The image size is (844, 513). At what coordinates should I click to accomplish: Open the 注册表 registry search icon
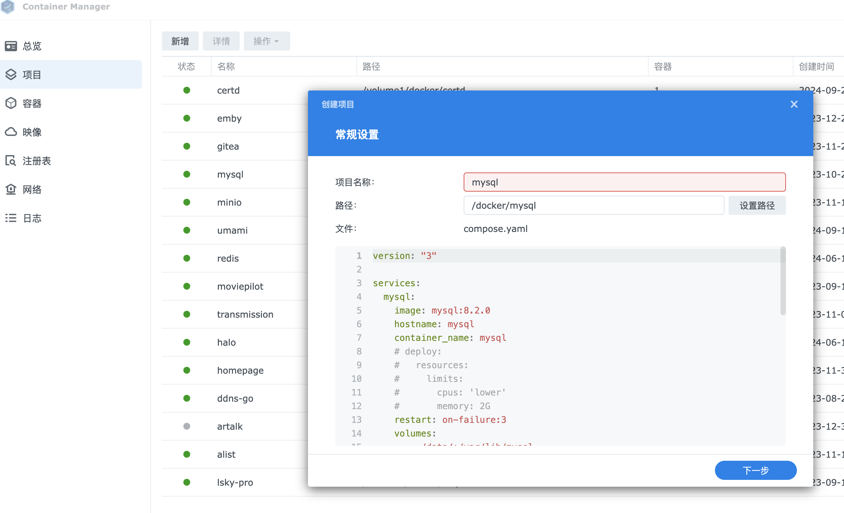[11, 161]
